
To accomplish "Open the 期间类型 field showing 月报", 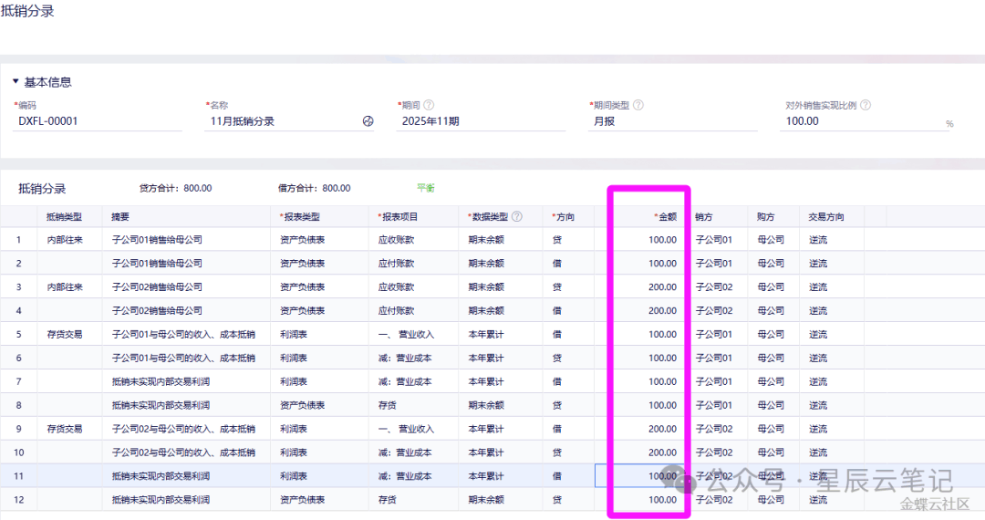I will point(673,121).
